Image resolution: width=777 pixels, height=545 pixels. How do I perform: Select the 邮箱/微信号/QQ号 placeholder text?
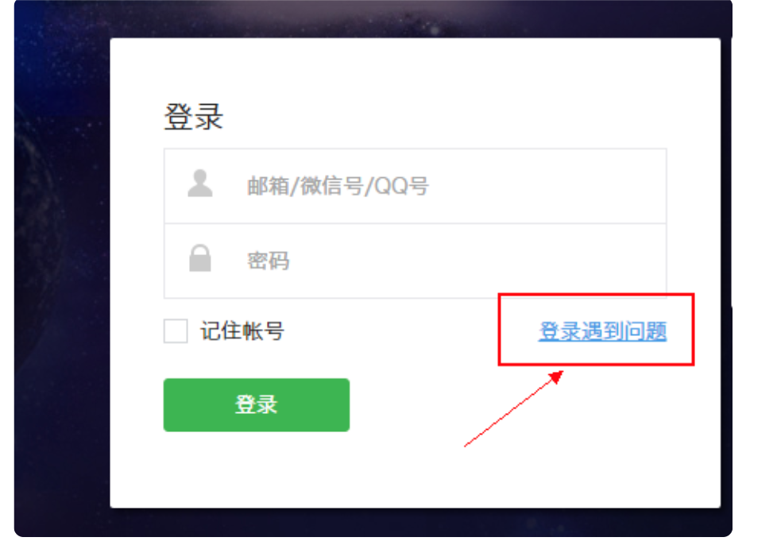pos(338,186)
